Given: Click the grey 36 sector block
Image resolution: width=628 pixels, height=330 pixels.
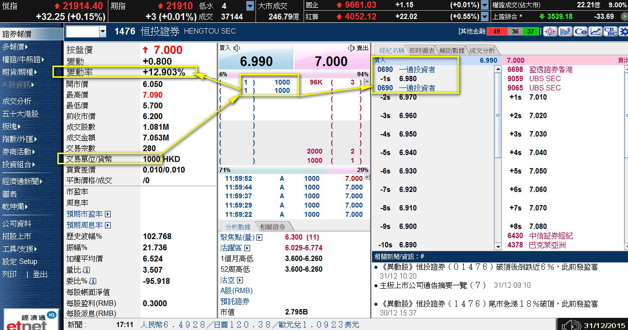Looking at the screenshot, I should [x=514, y=32].
